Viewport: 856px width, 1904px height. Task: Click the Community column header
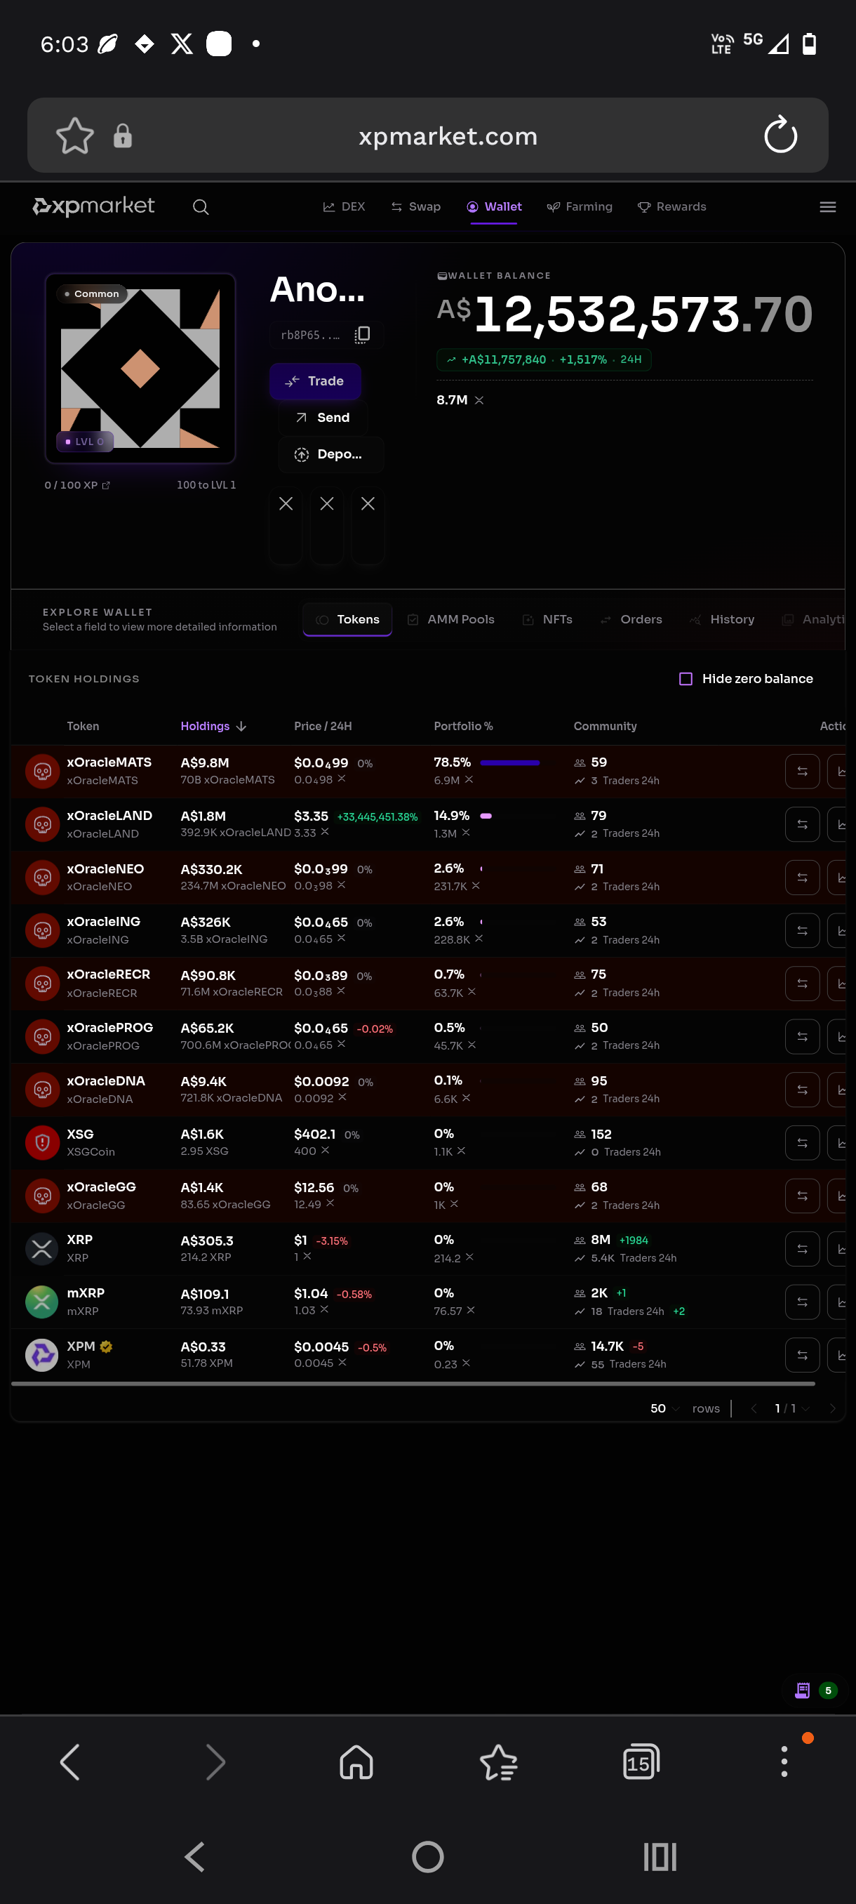coord(605,727)
